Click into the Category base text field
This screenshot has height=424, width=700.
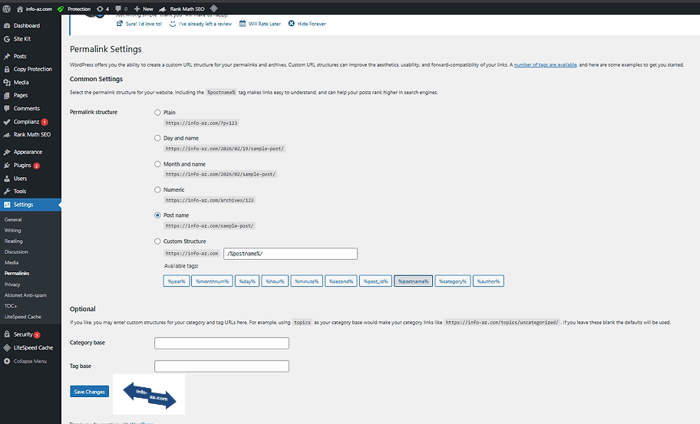click(221, 343)
